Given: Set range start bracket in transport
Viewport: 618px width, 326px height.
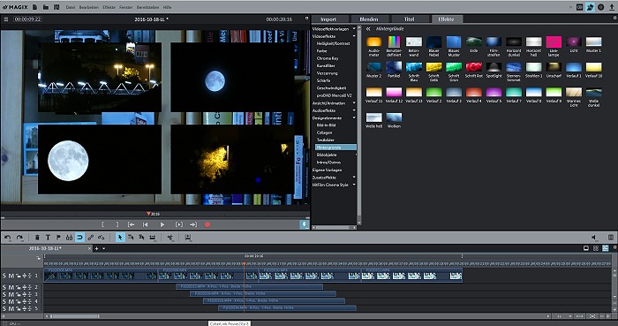Looking at the screenshot, I should (103, 224).
